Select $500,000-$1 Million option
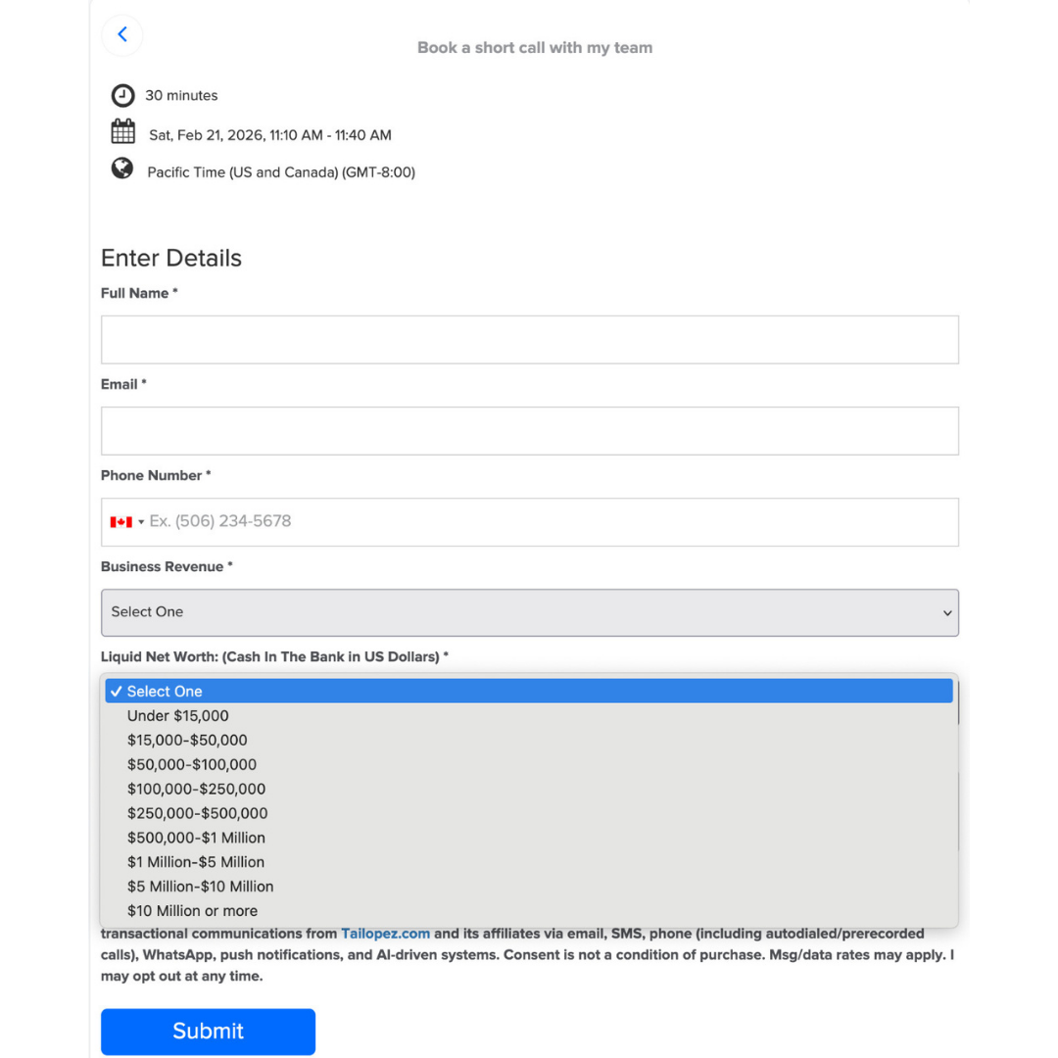 [x=529, y=838]
